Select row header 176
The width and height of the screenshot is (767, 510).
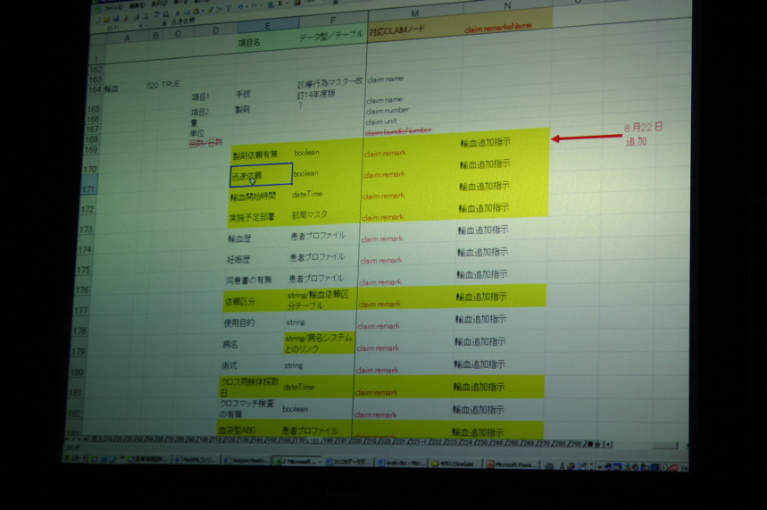click(82, 289)
